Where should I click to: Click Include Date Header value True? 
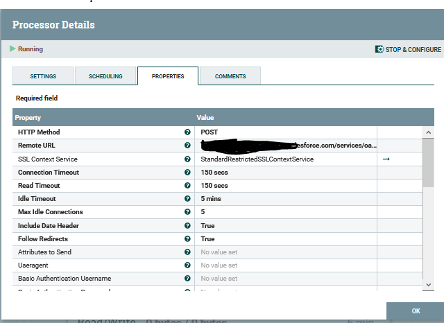(207, 226)
